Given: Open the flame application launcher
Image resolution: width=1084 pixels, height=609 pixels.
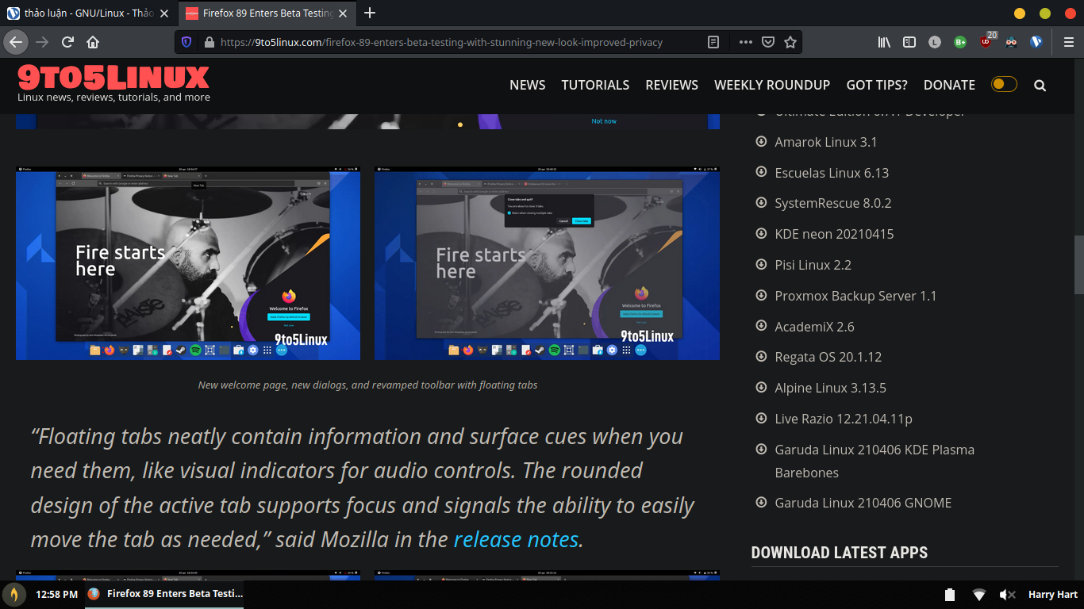Looking at the screenshot, I should [13, 594].
